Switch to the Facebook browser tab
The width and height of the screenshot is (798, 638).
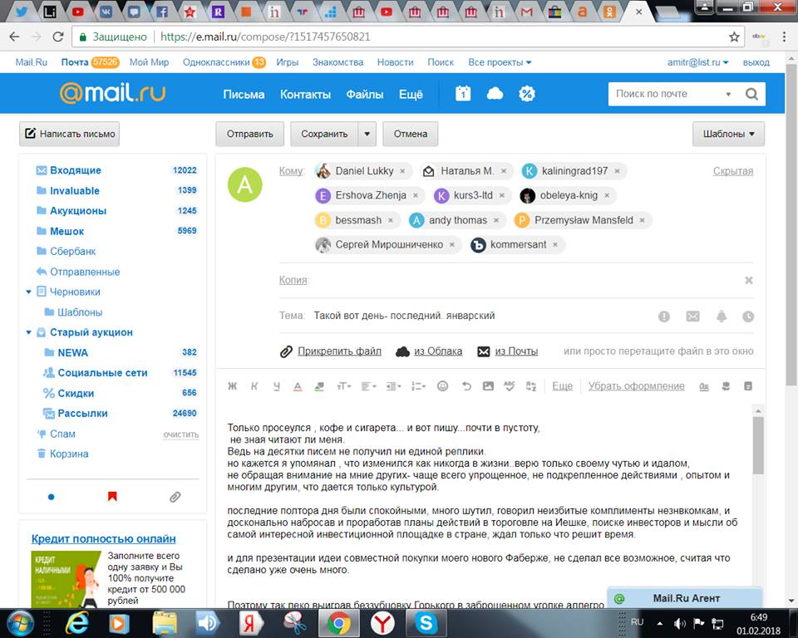(162, 11)
